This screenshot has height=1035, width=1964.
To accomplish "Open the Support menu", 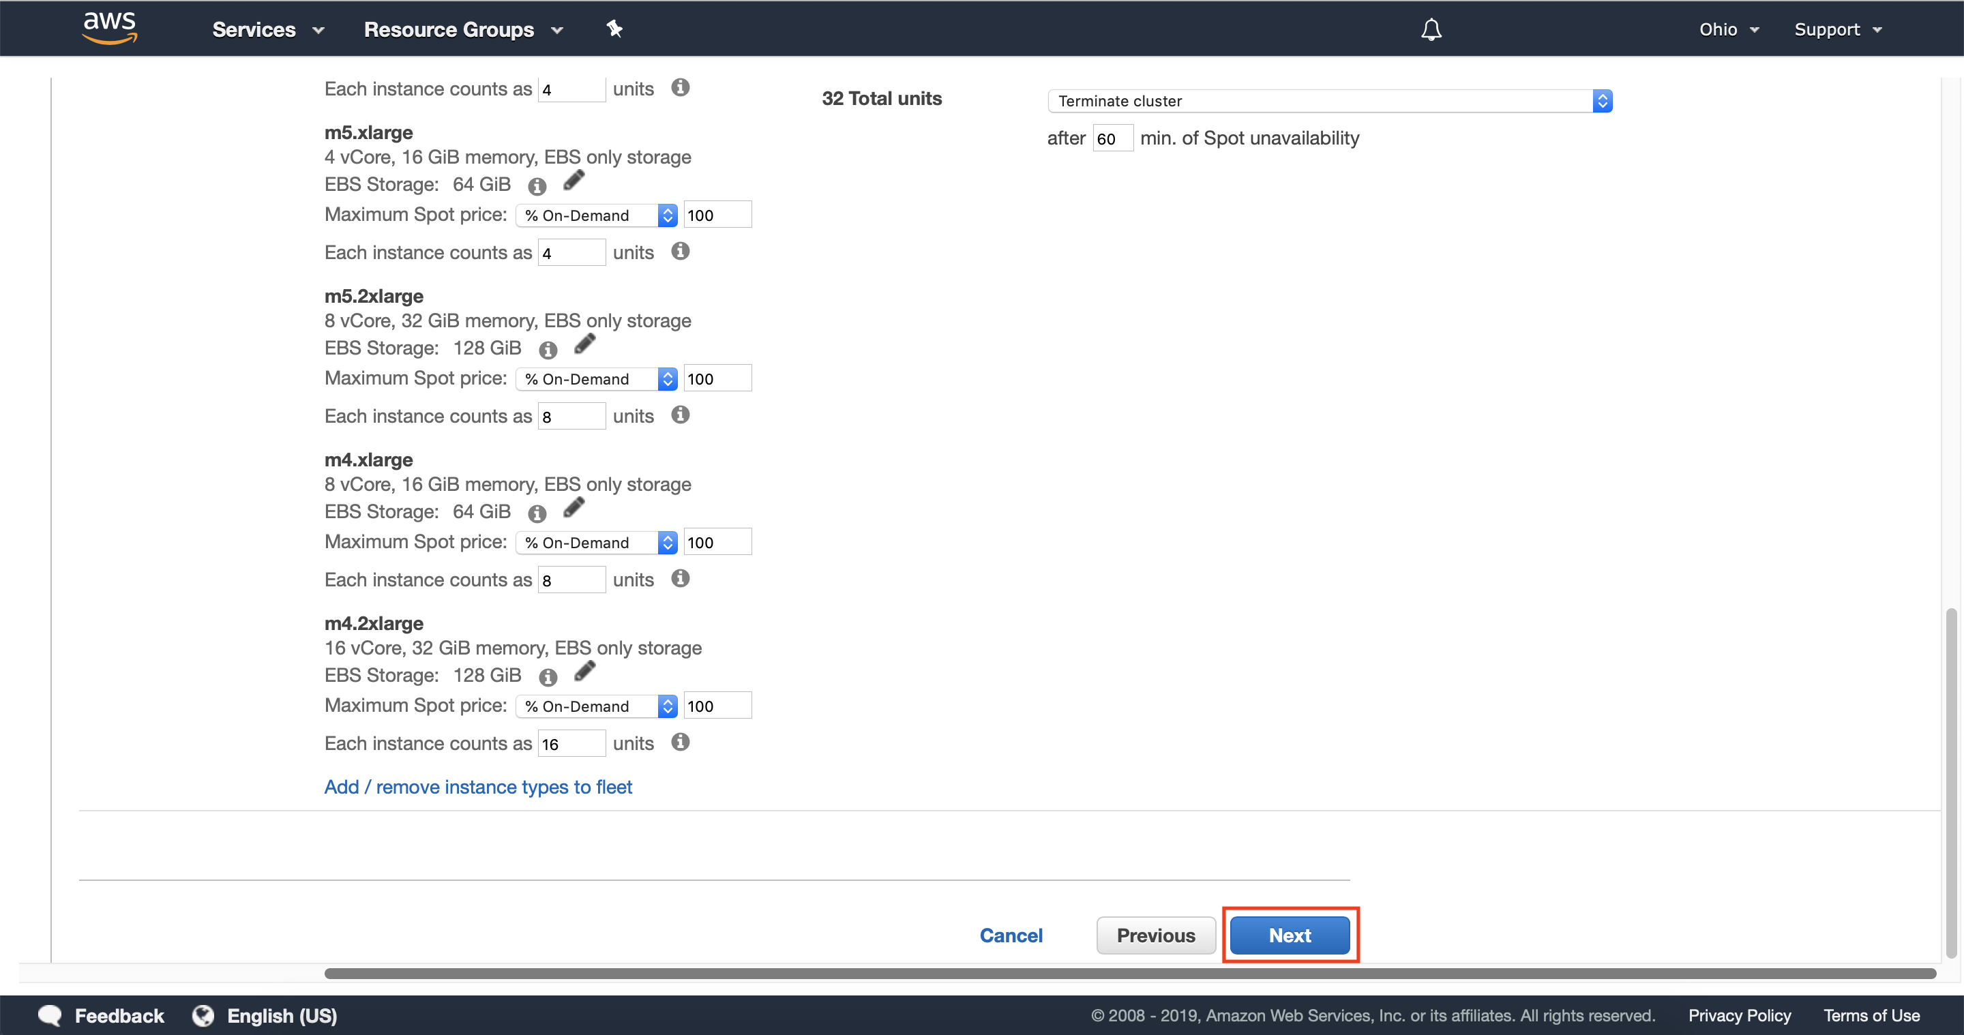I will coord(1837,29).
